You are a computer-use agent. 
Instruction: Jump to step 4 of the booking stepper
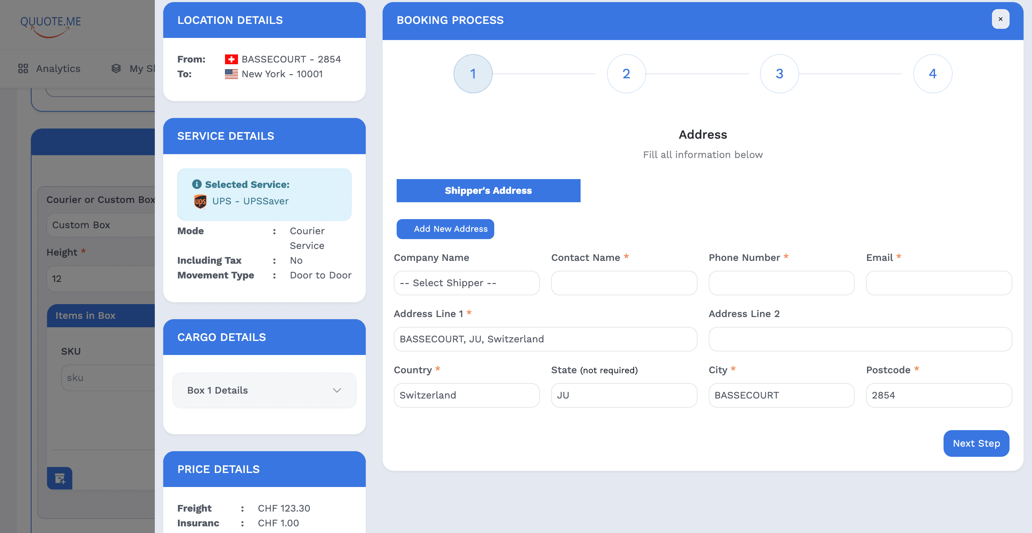coord(932,74)
